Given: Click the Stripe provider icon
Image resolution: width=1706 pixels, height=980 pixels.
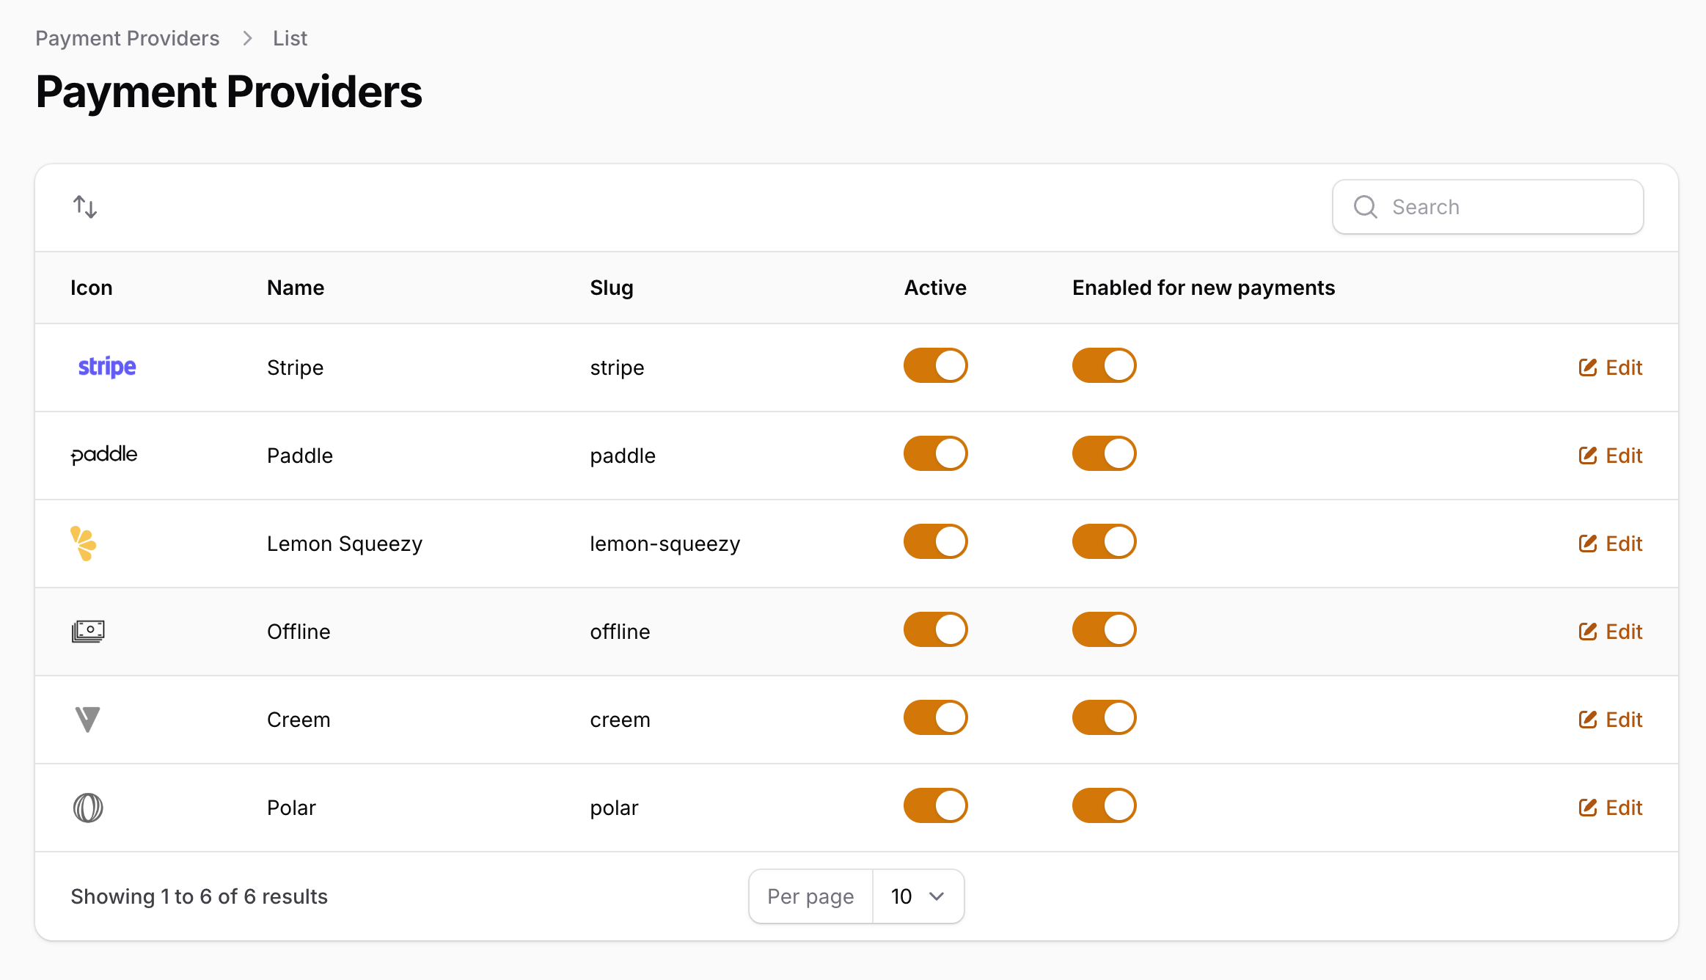Looking at the screenshot, I should (106, 367).
